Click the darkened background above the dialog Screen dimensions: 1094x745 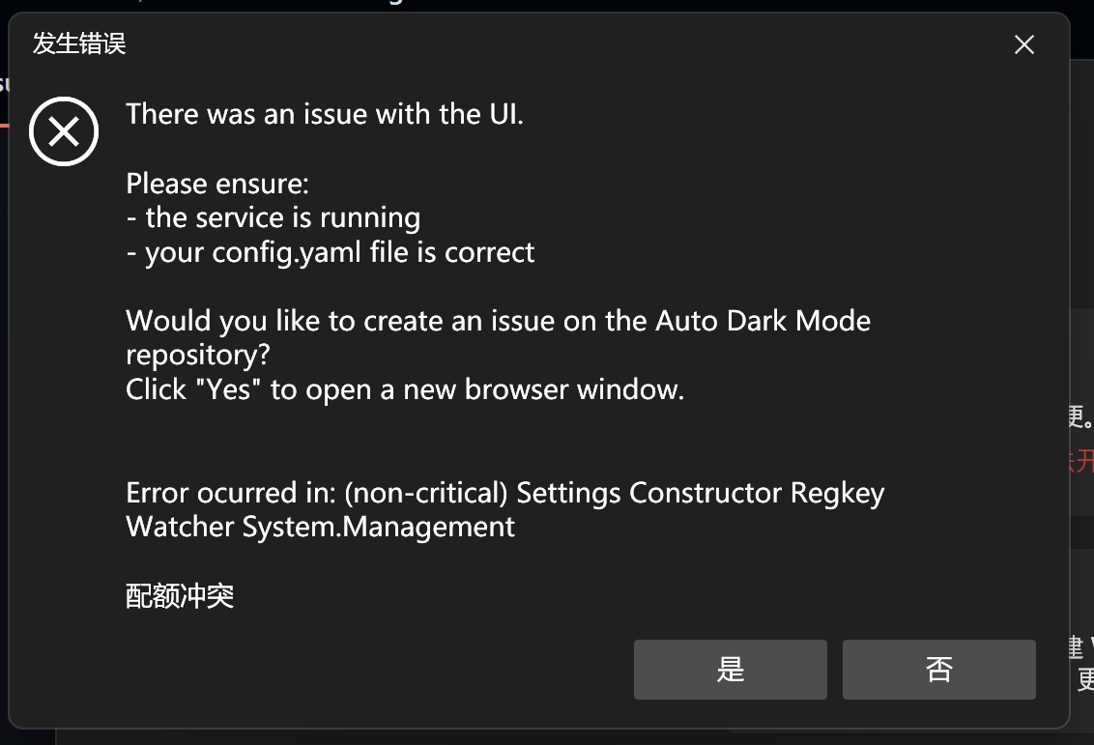pyautogui.click(x=547, y=8)
